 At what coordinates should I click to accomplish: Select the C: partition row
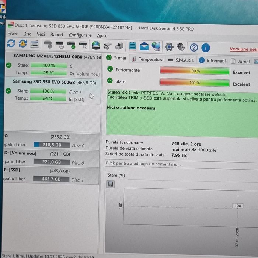(52, 141)
